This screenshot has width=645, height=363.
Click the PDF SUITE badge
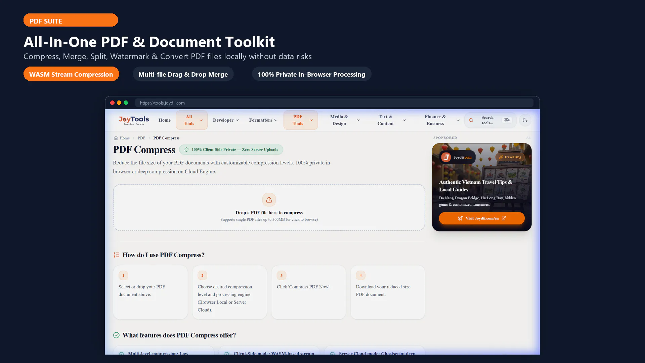tap(71, 20)
